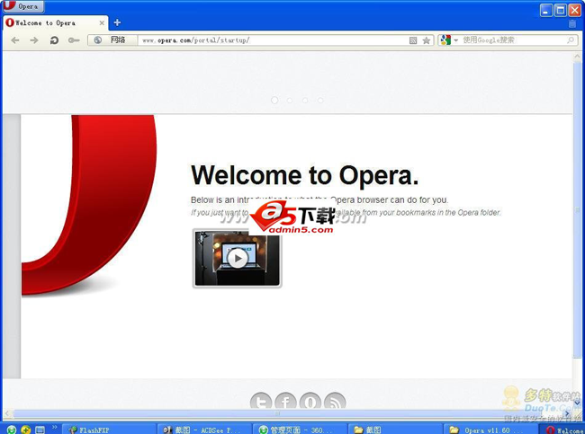
Task: Play the Opera introduction video thumbnail
Action: pos(238,258)
